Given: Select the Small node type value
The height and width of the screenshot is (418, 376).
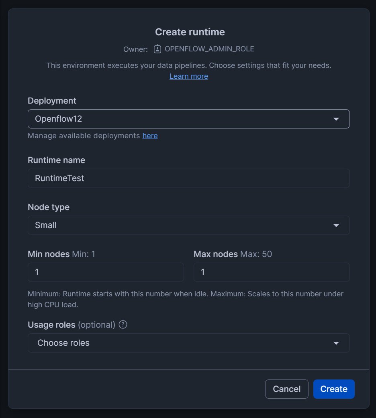Looking at the screenshot, I should click(x=45, y=225).
